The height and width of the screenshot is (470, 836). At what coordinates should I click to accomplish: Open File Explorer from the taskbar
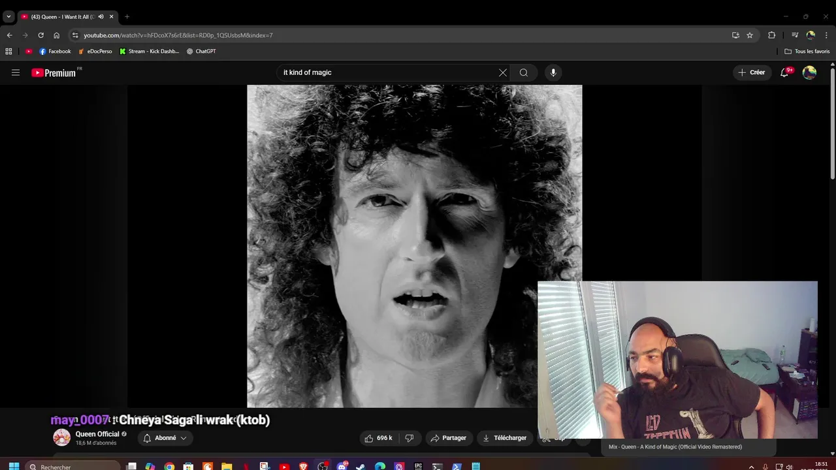[227, 467]
